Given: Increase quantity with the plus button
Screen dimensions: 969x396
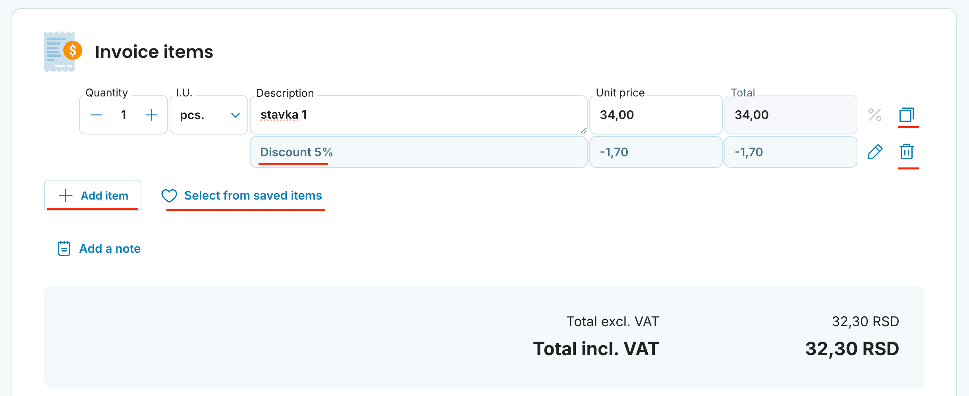Looking at the screenshot, I should [151, 115].
